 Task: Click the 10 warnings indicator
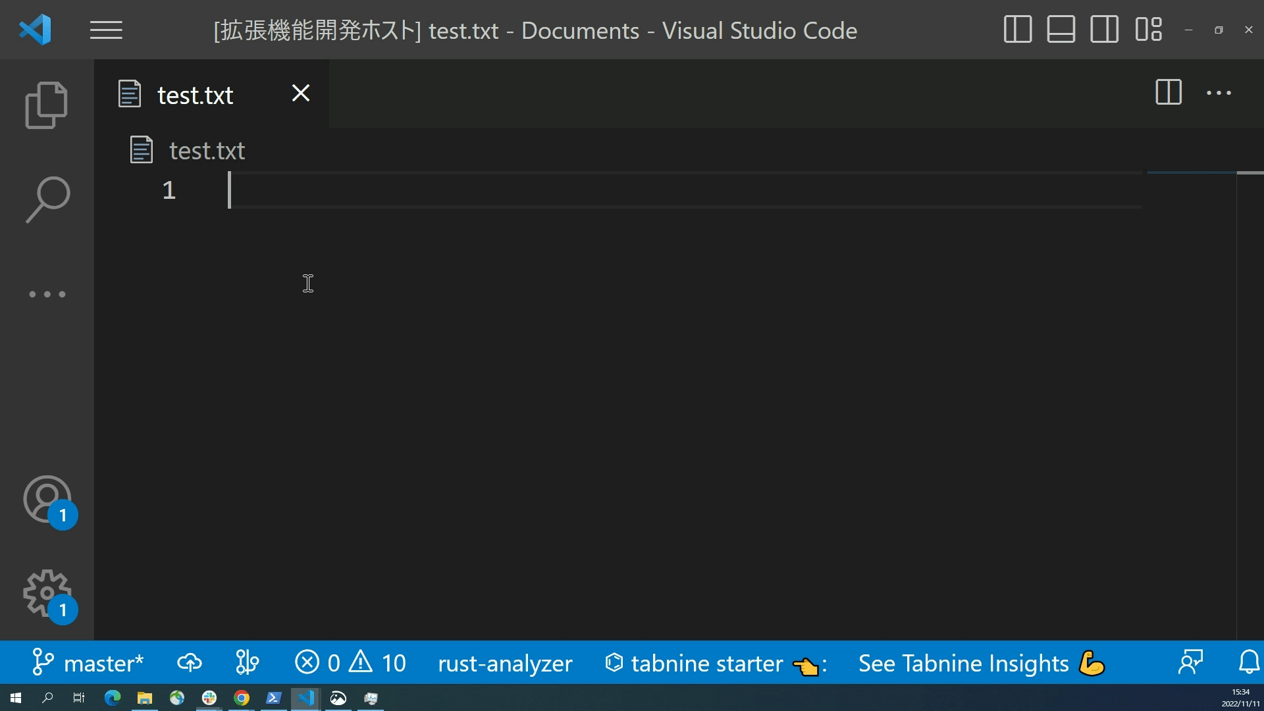pyautogui.click(x=378, y=663)
